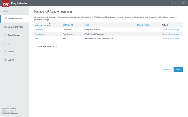
Task: Click the Ping Identity logo
Action: click(6, 4)
